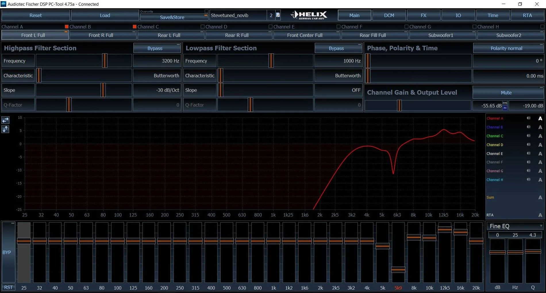Click the Channel Gain slider handle

[399, 105]
